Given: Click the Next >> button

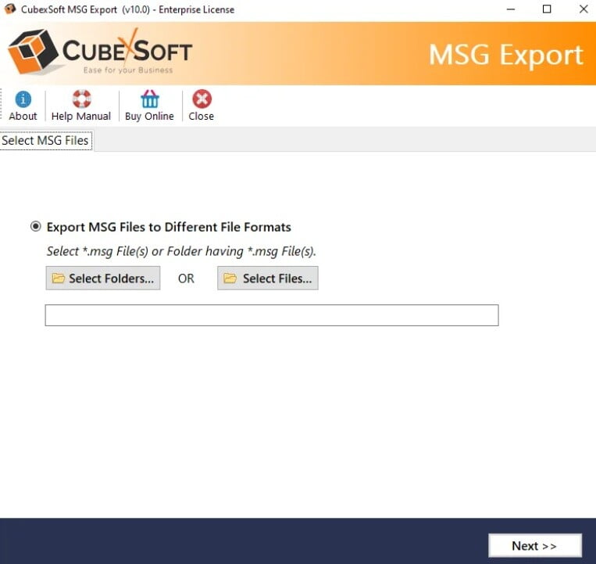Looking at the screenshot, I should coord(535,546).
